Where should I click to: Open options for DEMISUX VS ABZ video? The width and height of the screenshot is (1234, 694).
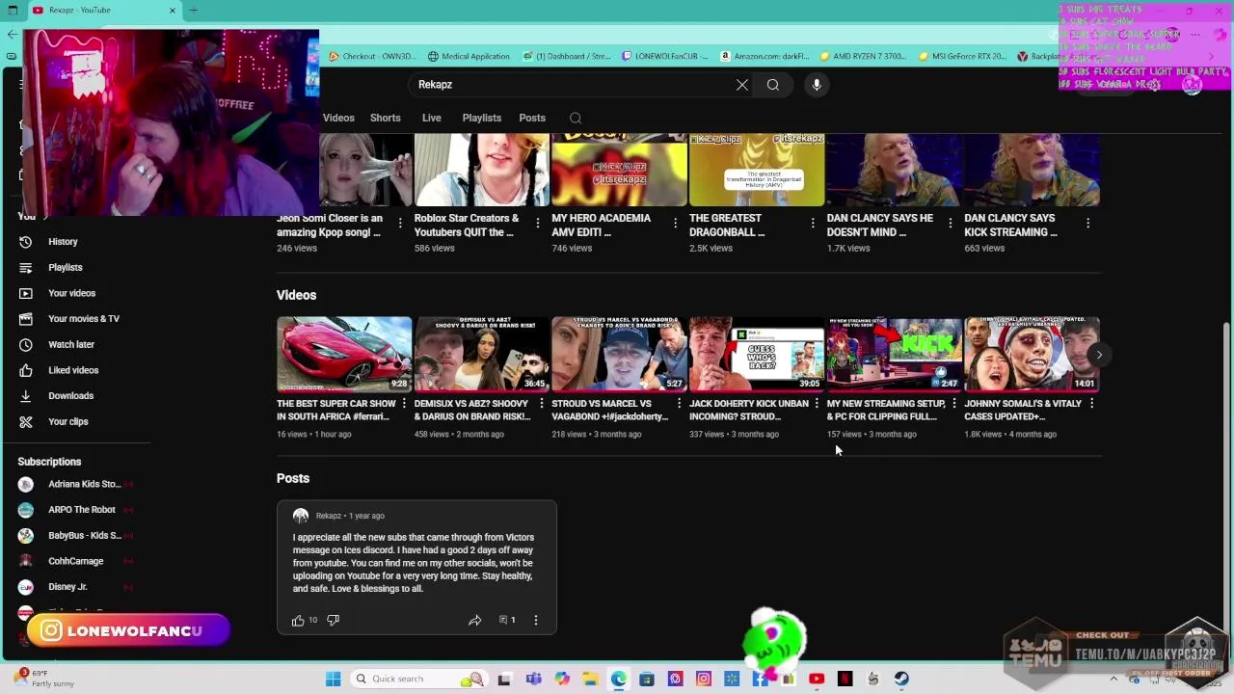(541, 404)
